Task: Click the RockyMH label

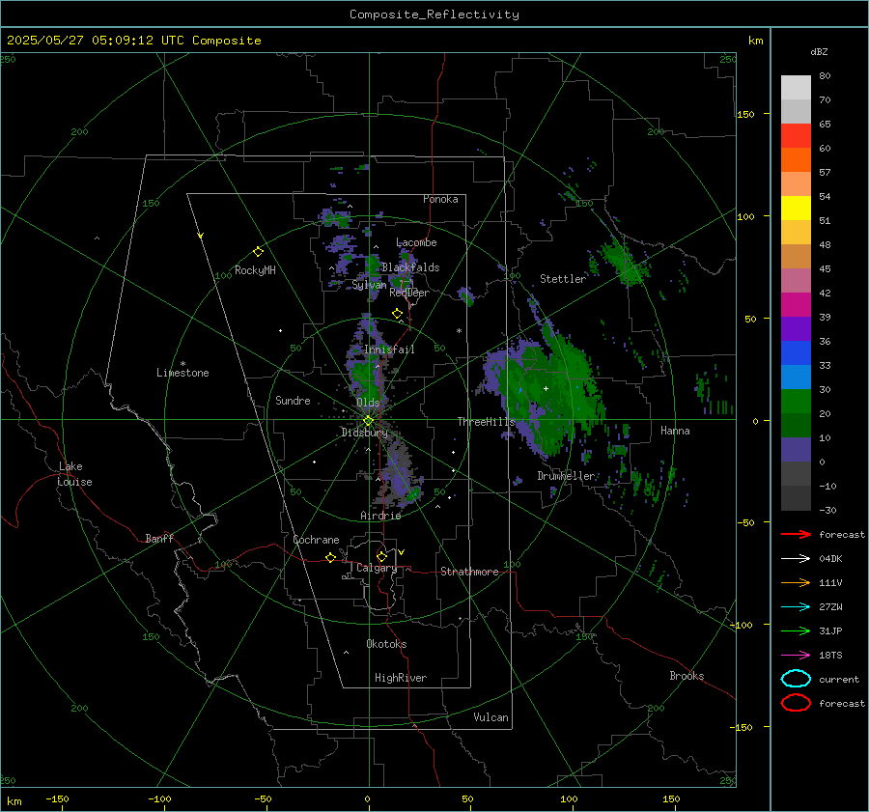Action: 255,270
